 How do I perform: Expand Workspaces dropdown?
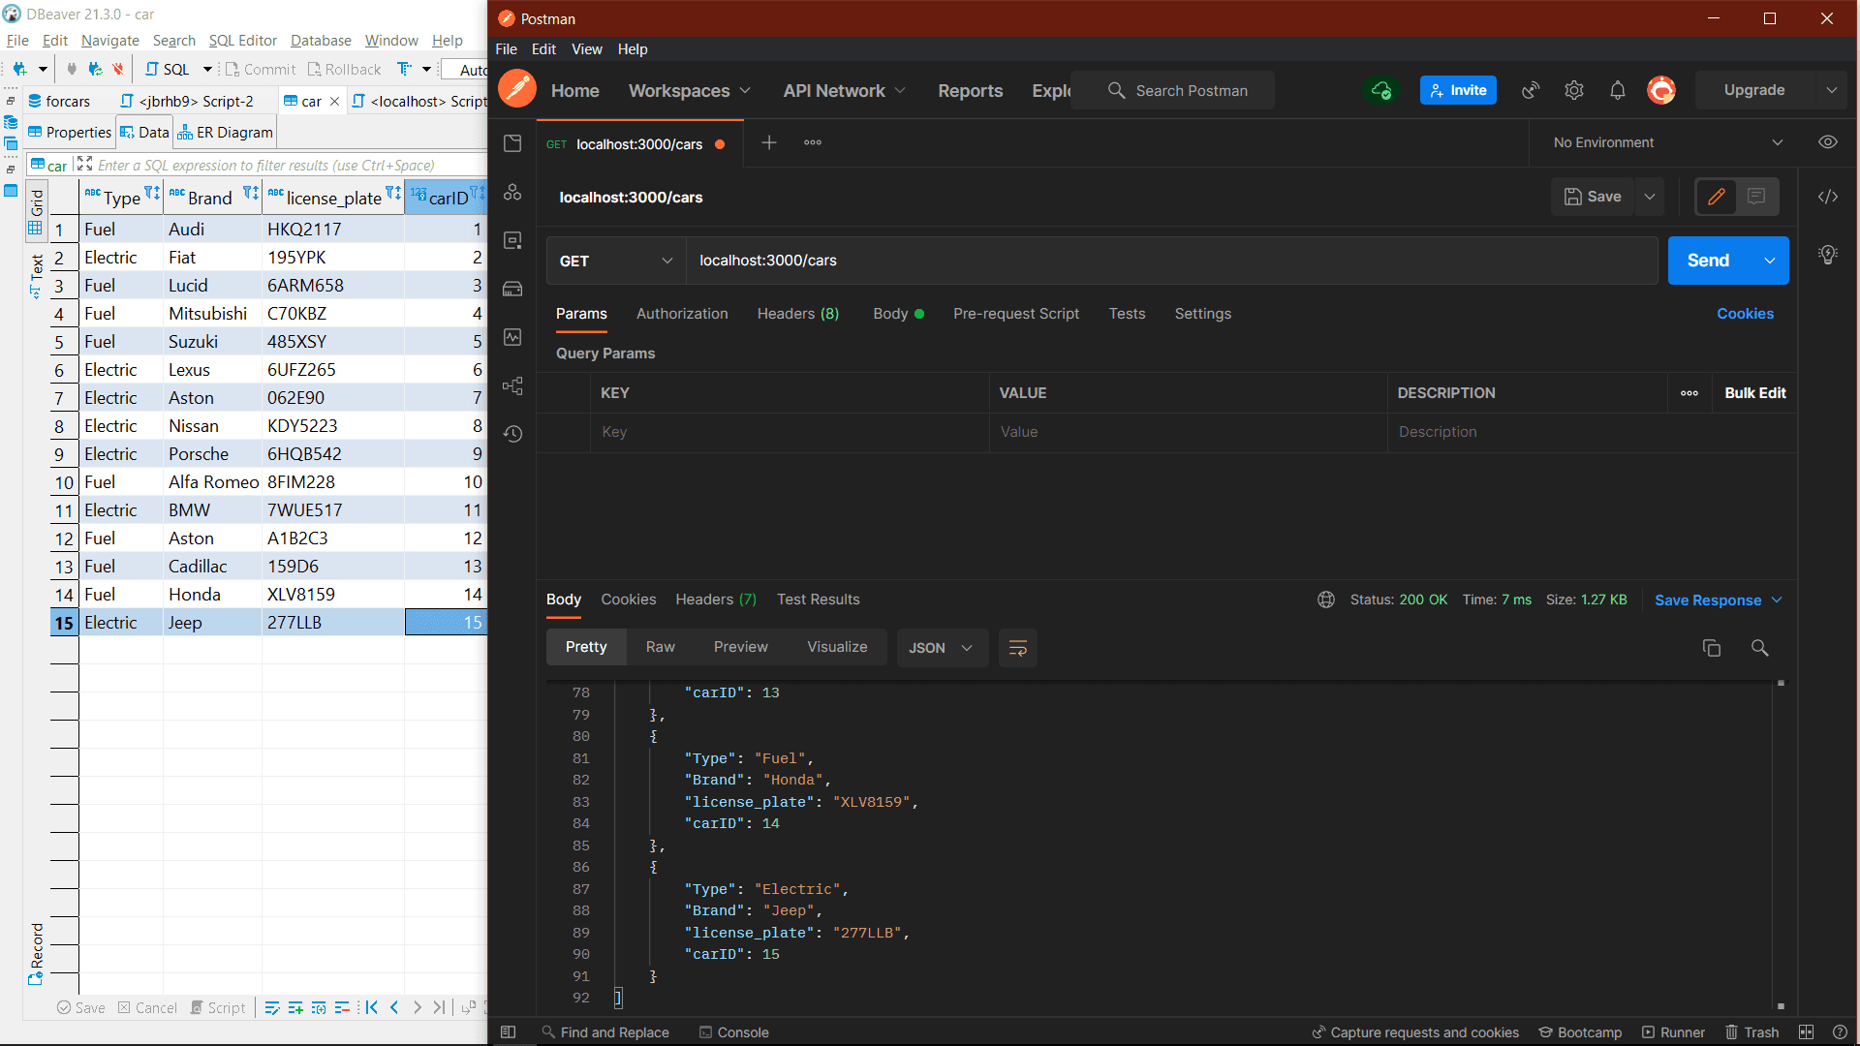(690, 90)
